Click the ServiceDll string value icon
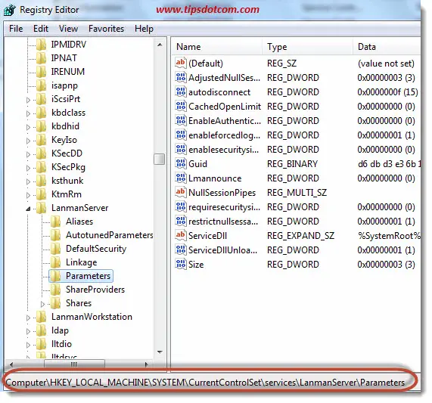 181,235
